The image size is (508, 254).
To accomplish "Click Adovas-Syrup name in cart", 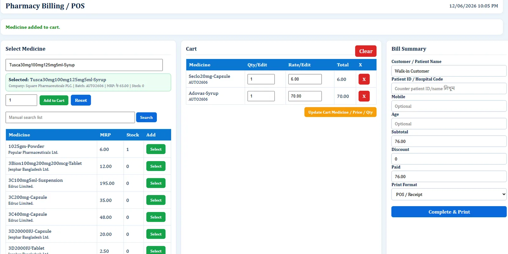I will click(204, 94).
